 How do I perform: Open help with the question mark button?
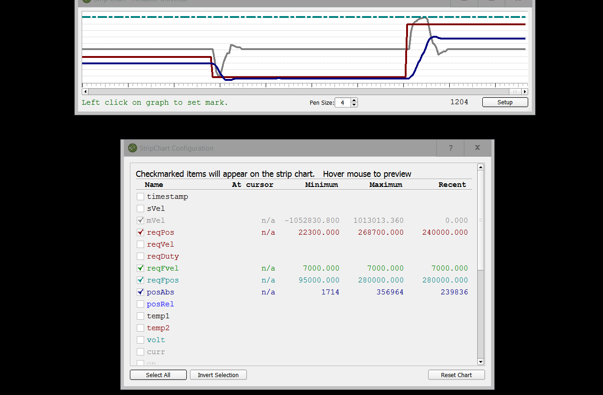click(450, 148)
